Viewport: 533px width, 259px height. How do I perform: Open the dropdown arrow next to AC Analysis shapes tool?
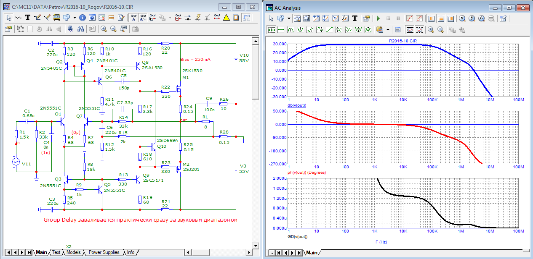(x=289, y=18)
